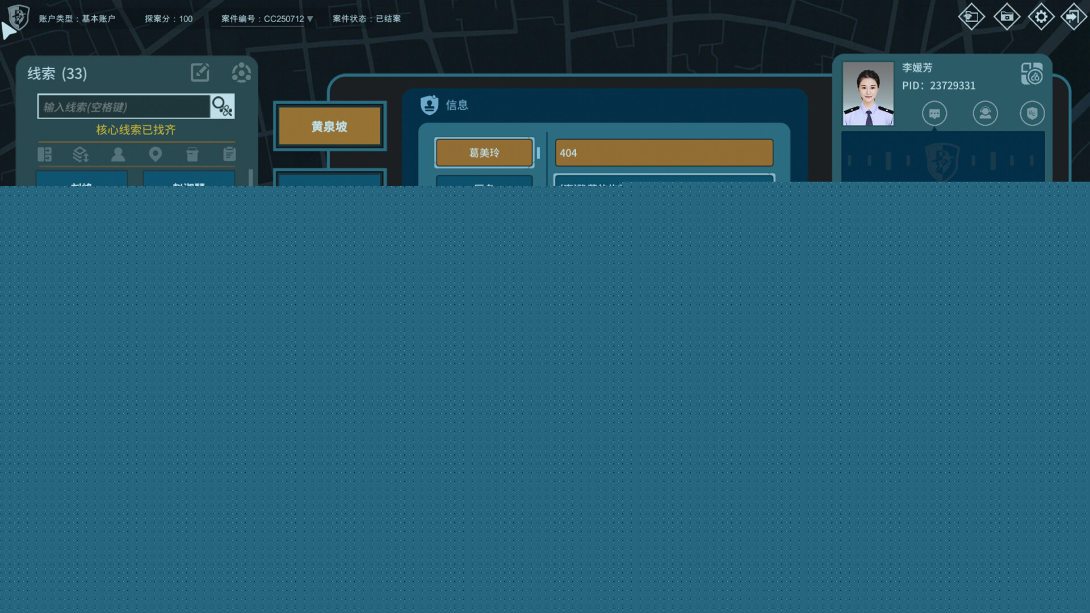
Task: Click the 账户类型：基本账户 label
Action: pyautogui.click(x=77, y=19)
